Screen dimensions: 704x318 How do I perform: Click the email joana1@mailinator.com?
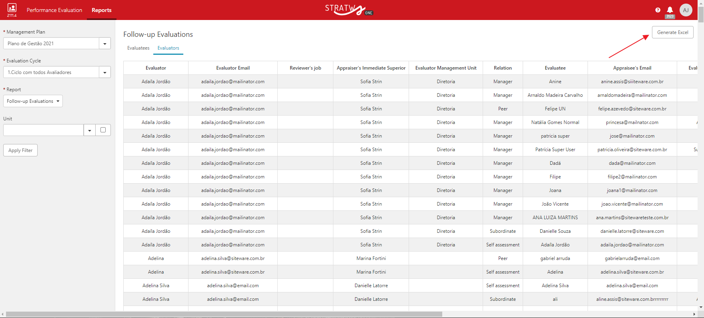click(632, 190)
